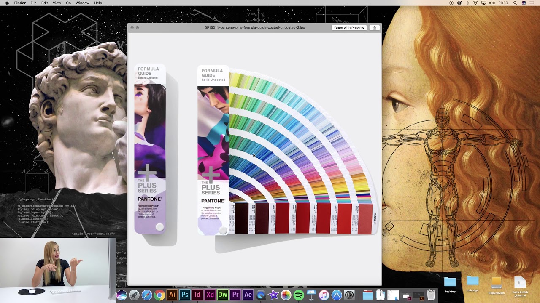
Task: Open Creative Cloud menu bar icon
Action: 459,3
